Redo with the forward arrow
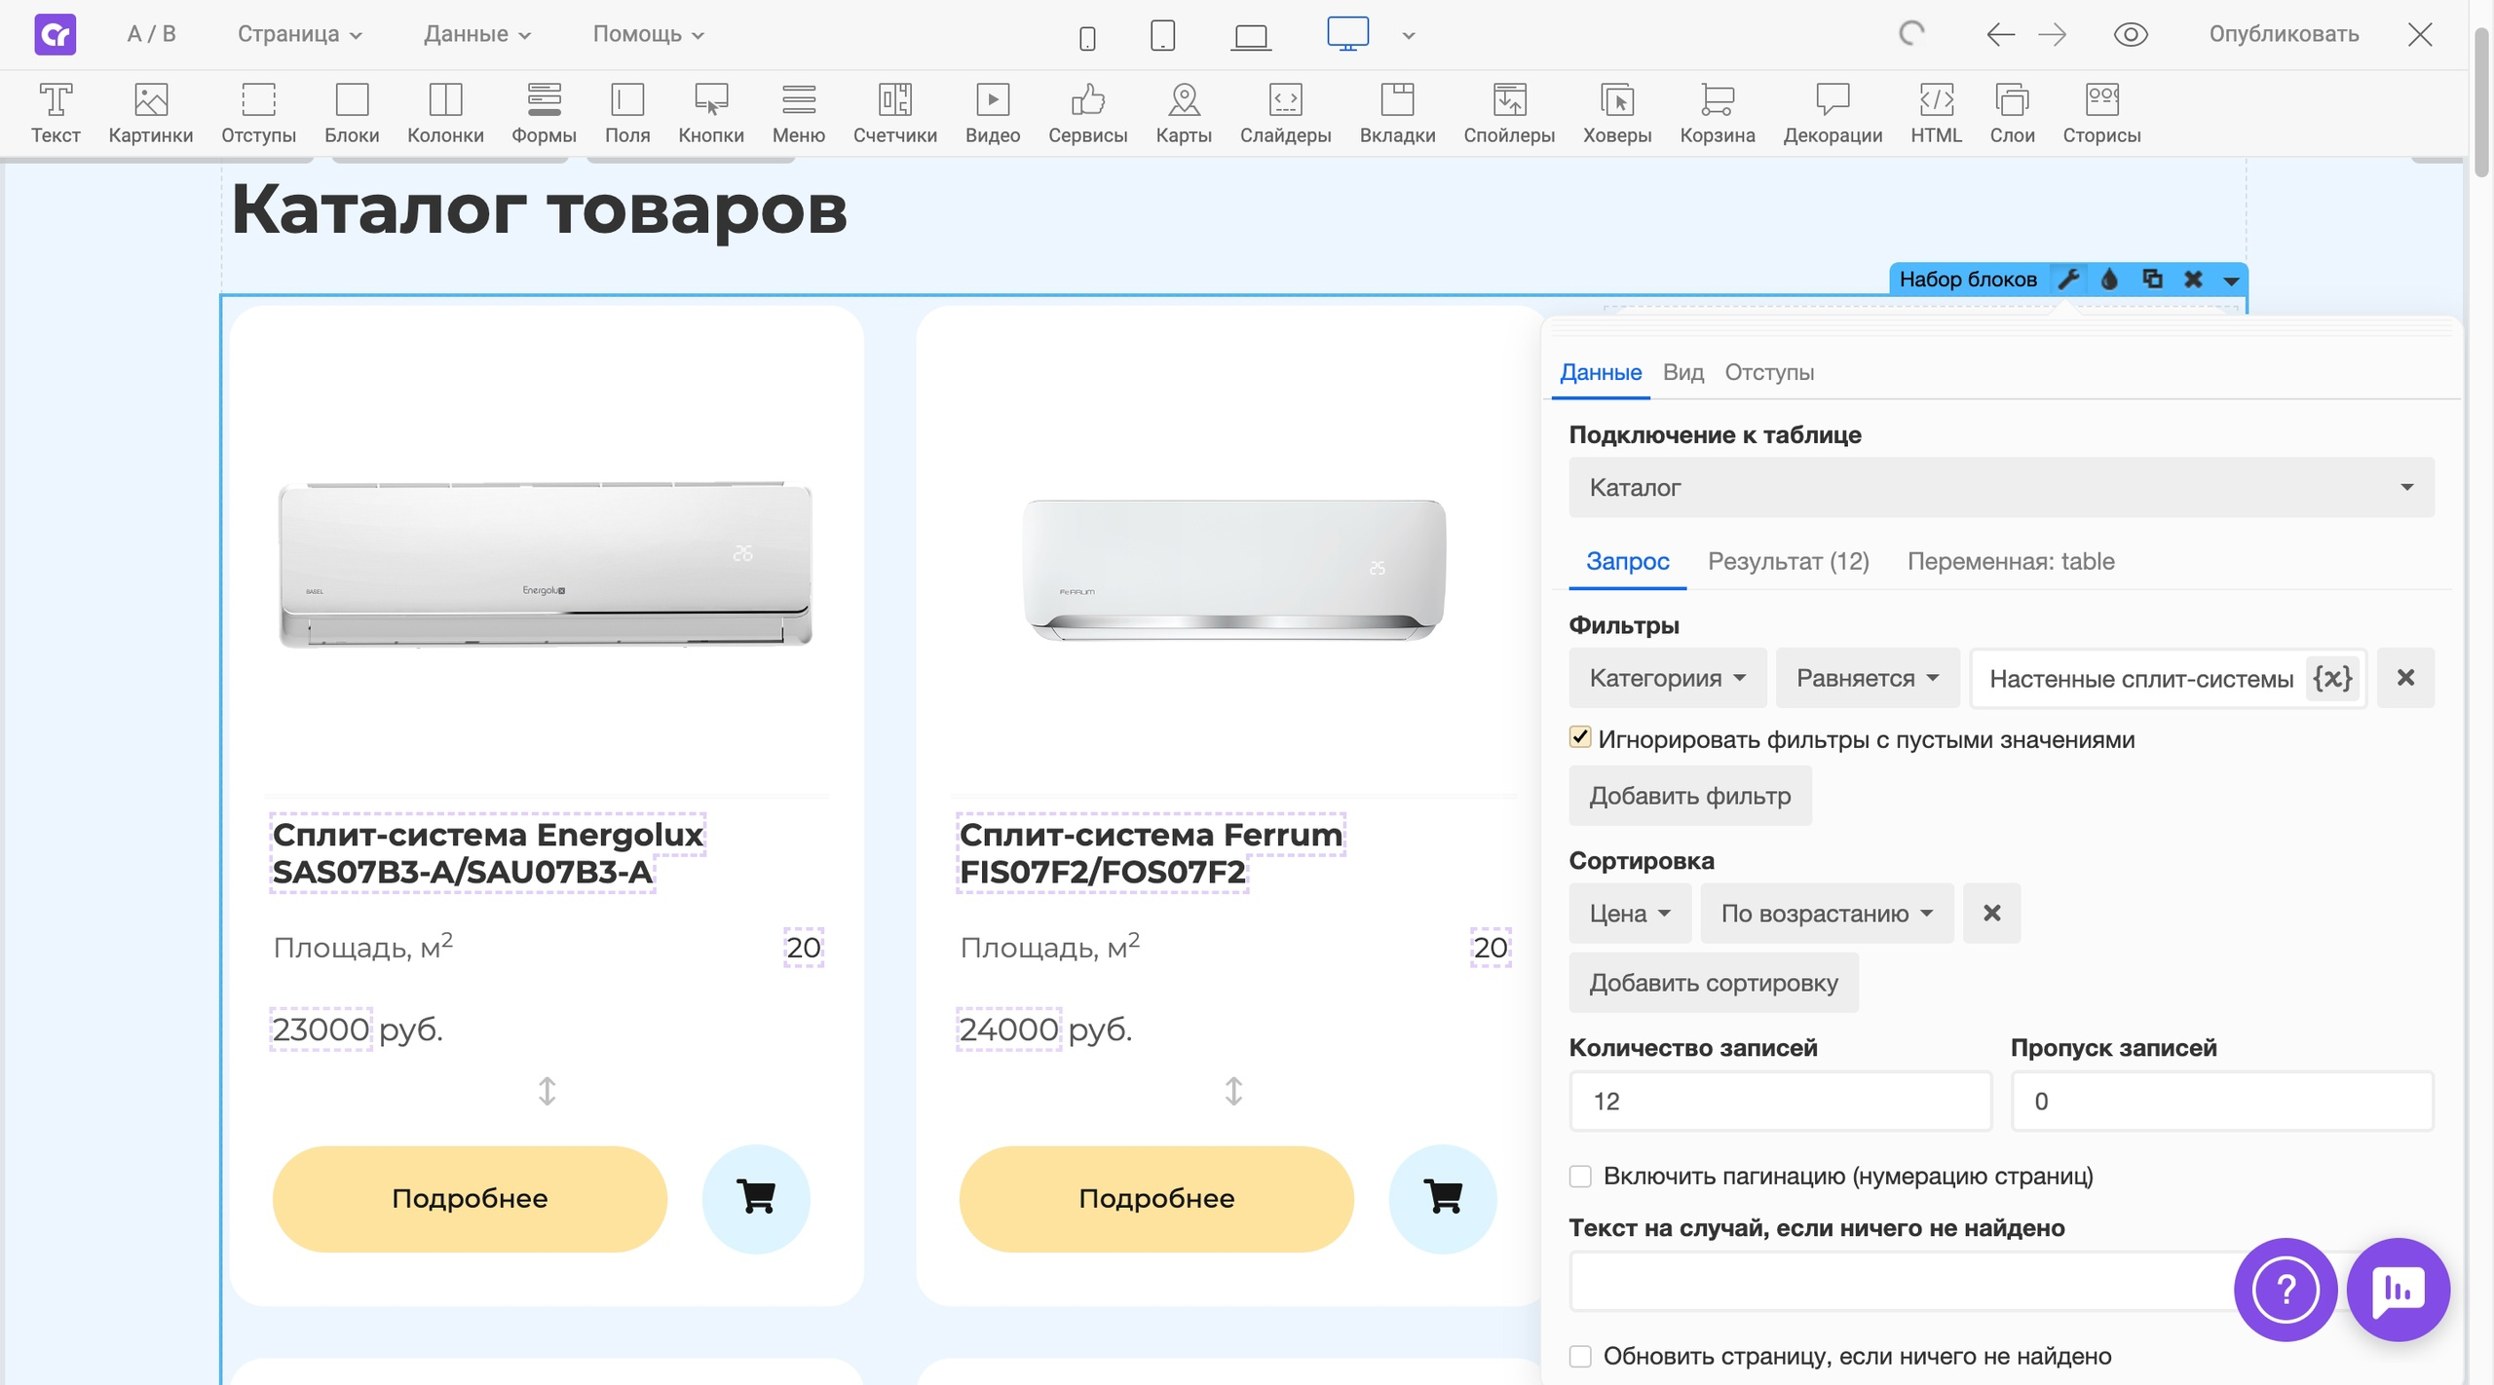Image resolution: width=2494 pixels, height=1385 pixels. 2052,35
